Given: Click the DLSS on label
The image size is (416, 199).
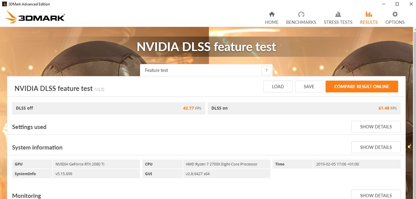Looking at the screenshot, I should 219,108.
